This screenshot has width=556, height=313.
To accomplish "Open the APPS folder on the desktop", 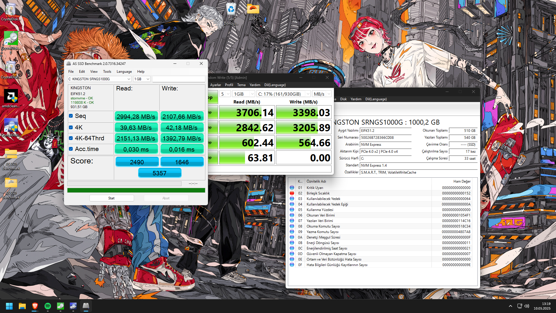I will click(253, 12).
